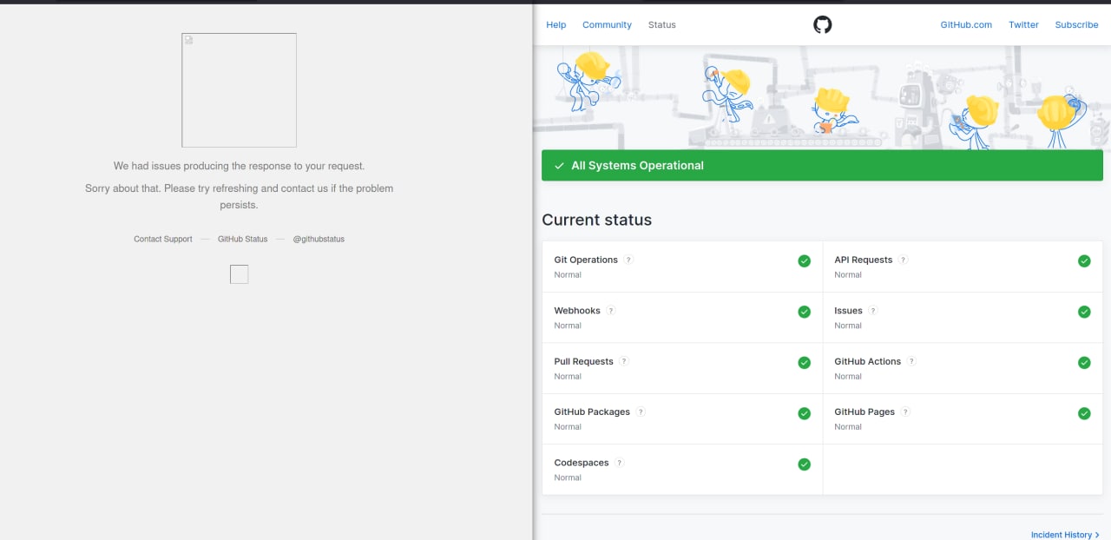
Task: Open the Community nav link
Action: (x=607, y=25)
